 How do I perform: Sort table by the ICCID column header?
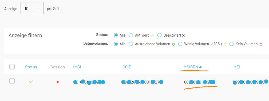[x=126, y=67]
